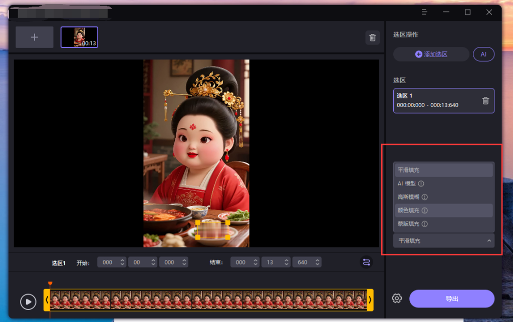513x322 pixels.
Task: Click info icon beside 蒙版填充
Action: tap(424, 224)
